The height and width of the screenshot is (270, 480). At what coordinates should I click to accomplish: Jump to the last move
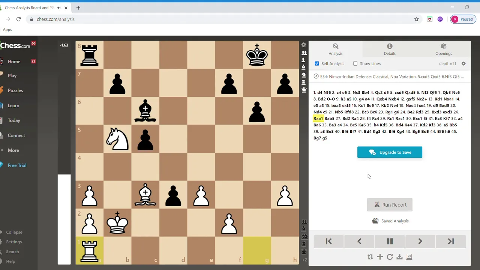pyautogui.click(x=451, y=241)
